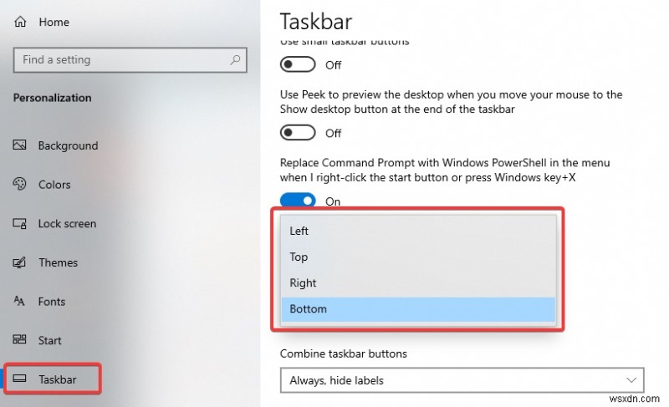
Task: Click the Fonts icon
Action: pos(21,302)
